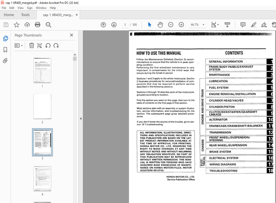Open the thumbnails options dropdown

(x=19, y=46)
